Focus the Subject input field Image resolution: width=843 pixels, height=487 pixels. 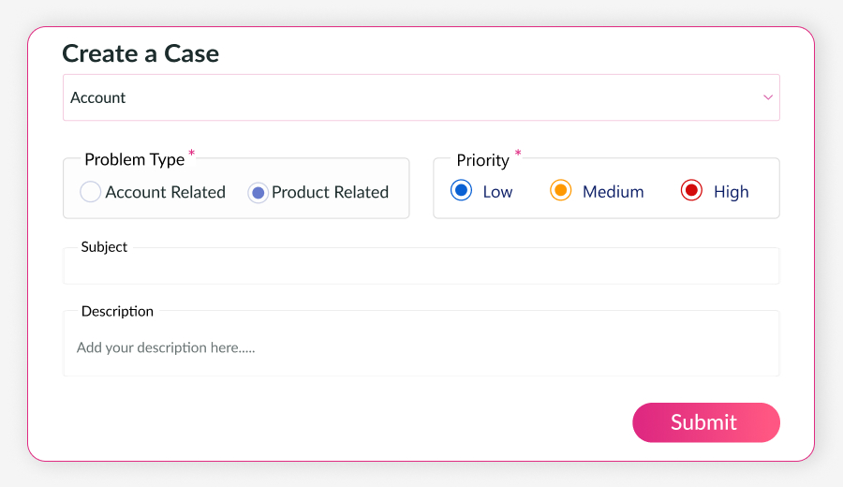tap(421, 268)
